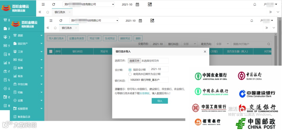Select the 指定会计期 radio option
Viewport: 282px width, 130px height.
130,70
